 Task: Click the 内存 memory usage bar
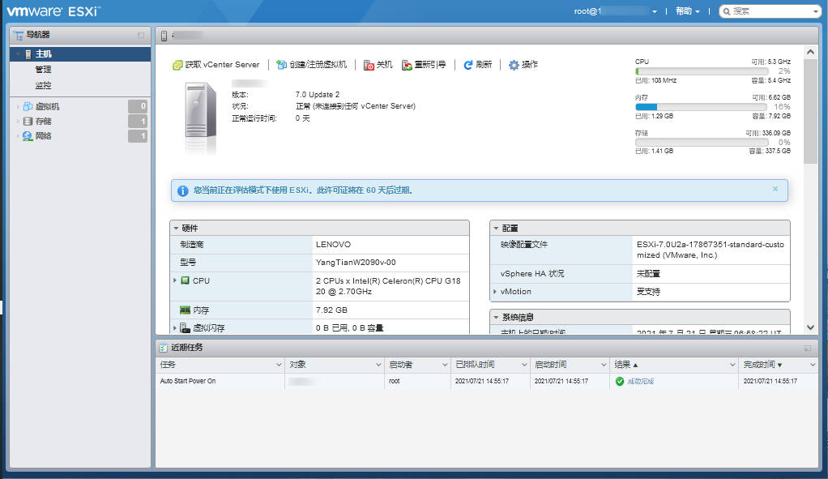[x=702, y=107]
